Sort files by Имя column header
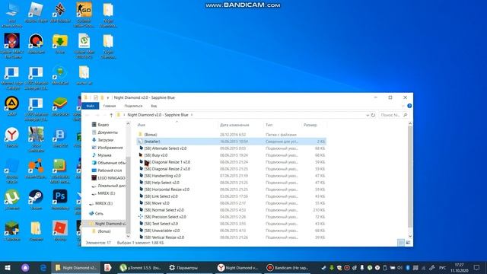The width and height of the screenshot is (487, 274). click(177, 125)
